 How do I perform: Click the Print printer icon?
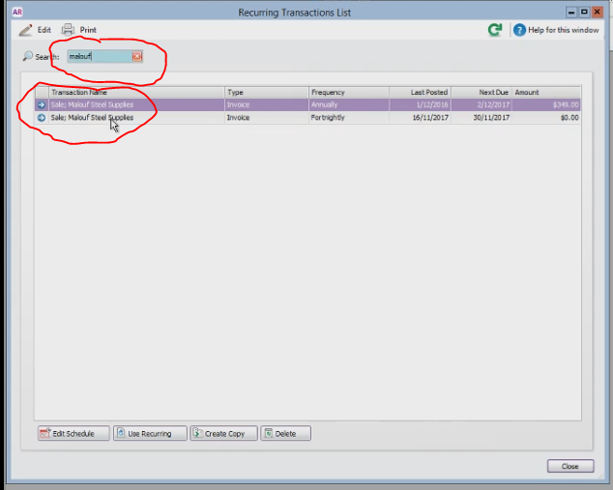click(x=68, y=30)
